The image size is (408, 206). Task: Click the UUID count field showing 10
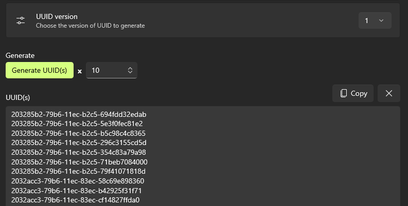[x=111, y=70]
